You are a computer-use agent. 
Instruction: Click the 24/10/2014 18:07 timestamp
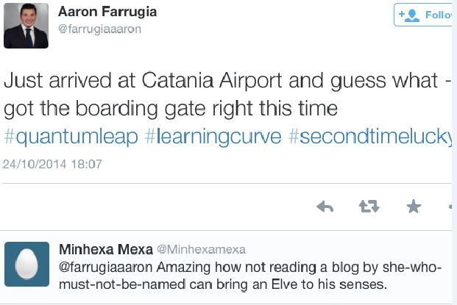52,164
